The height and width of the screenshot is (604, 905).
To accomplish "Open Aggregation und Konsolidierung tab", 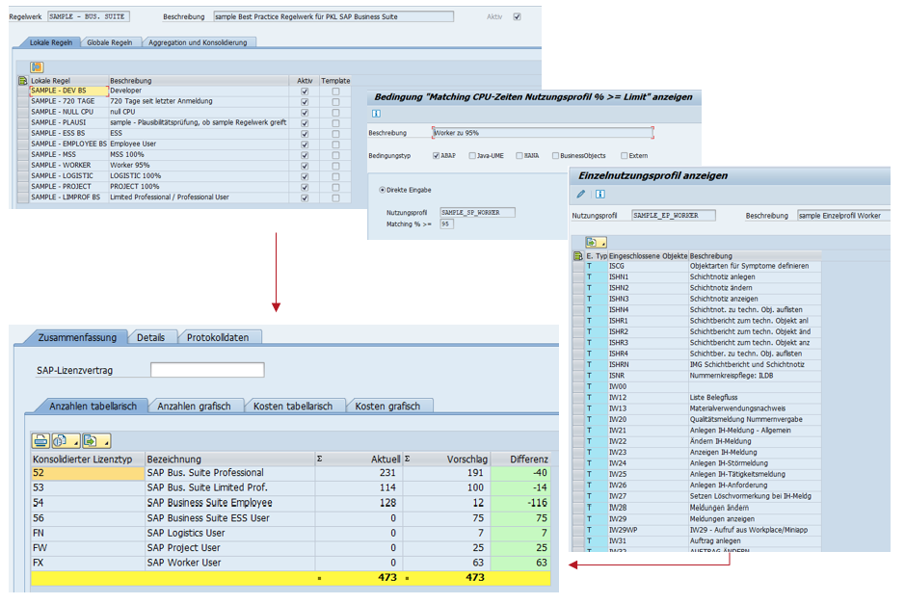I will click(x=198, y=42).
